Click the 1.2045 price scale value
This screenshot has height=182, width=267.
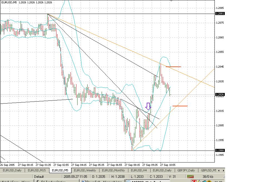tap(220, 67)
